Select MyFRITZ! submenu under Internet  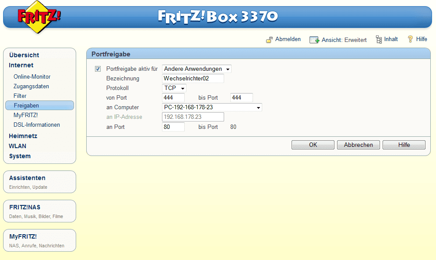(25, 115)
